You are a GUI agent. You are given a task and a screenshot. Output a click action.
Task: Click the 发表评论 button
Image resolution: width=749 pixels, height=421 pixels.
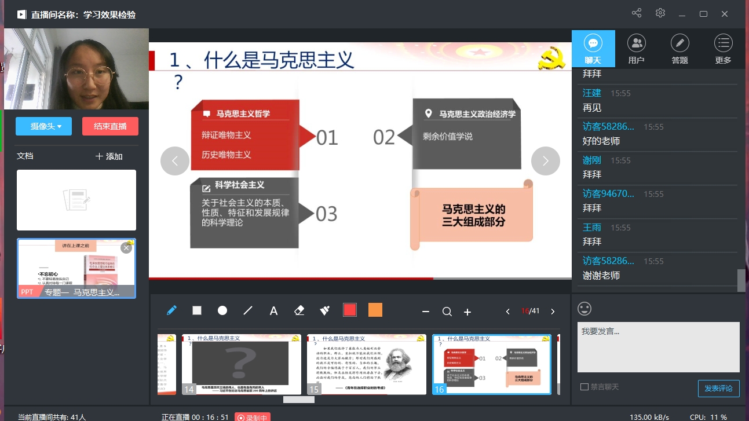click(718, 388)
